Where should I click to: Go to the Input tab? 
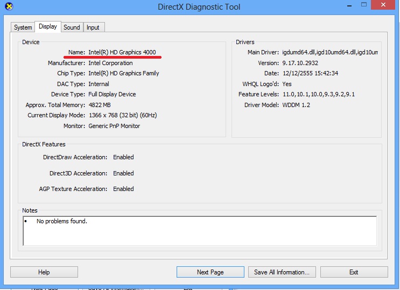pyautogui.click(x=93, y=27)
